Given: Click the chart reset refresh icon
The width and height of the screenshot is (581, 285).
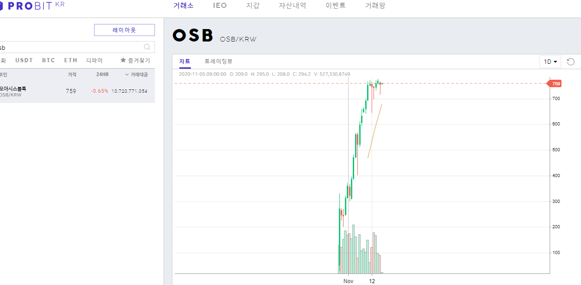Looking at the screenshot, I should click(x=571, y=61).
